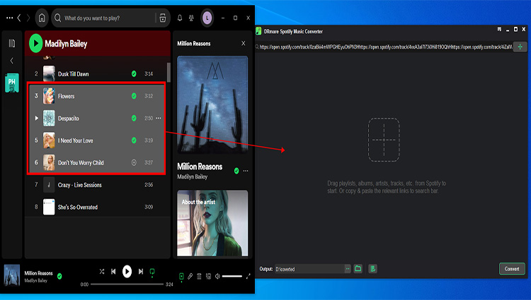Open Spotify notifications bell
The image size is (531, 300).
(180, 18)
